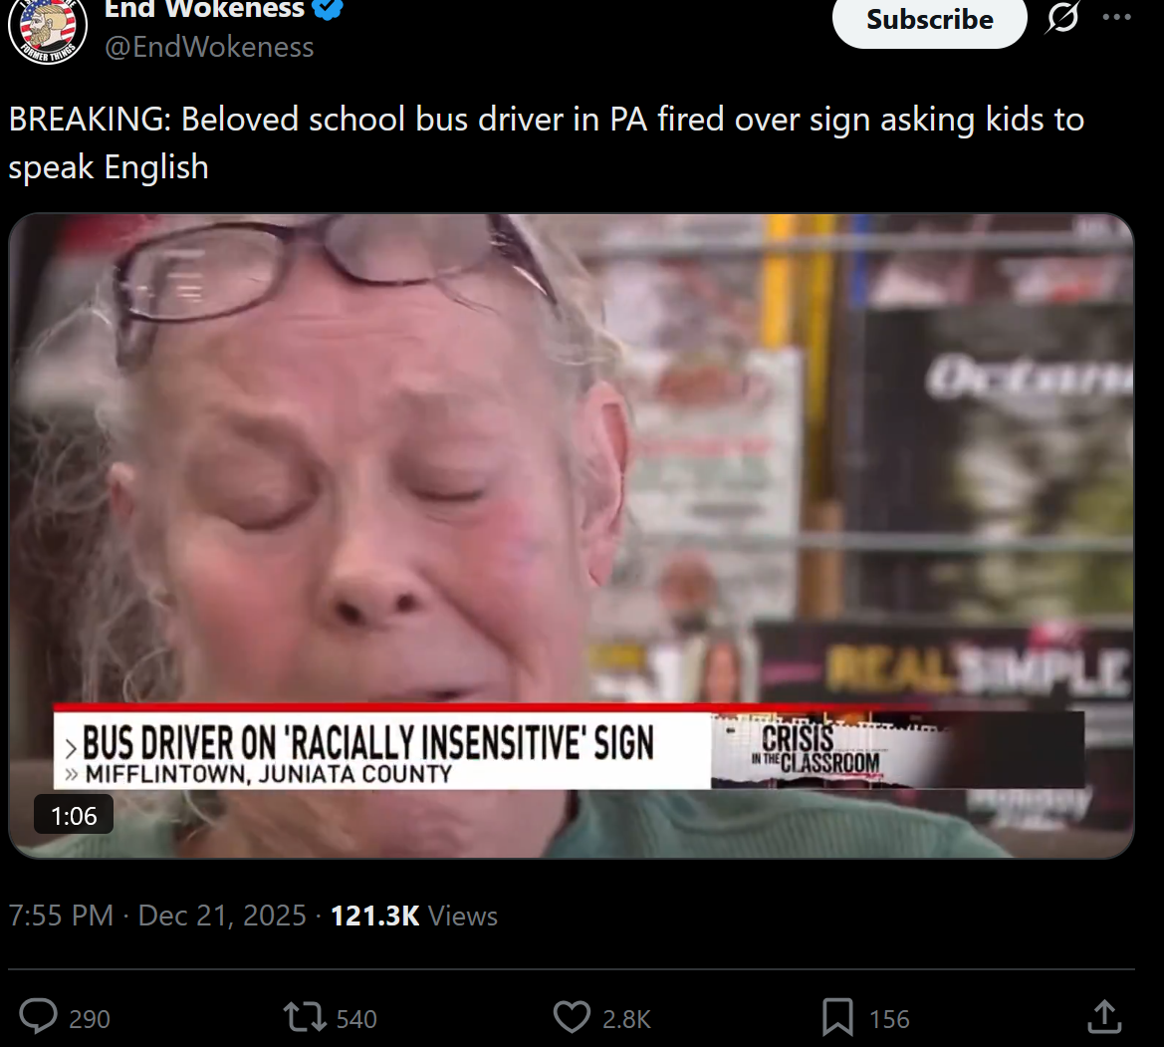Click the 1:06 video duration badge
Screen dimensions: 1164x1047
74,815
